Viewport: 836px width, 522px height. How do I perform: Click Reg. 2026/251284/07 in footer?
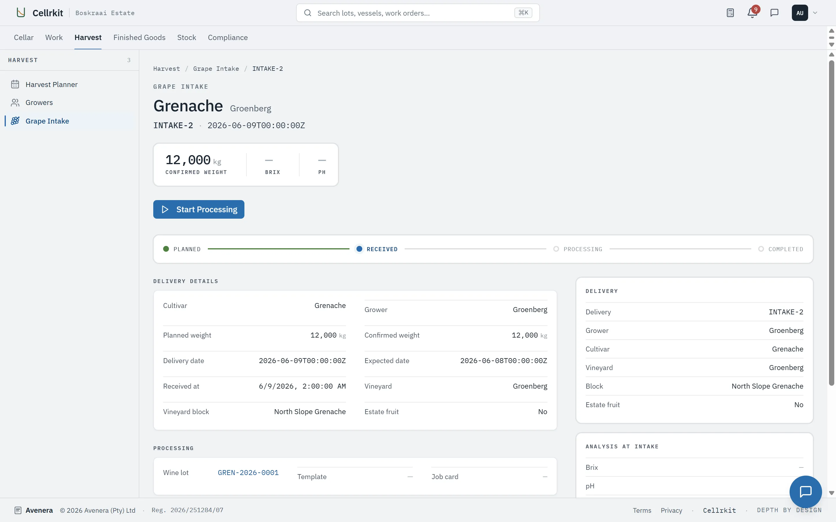(188, 510)
